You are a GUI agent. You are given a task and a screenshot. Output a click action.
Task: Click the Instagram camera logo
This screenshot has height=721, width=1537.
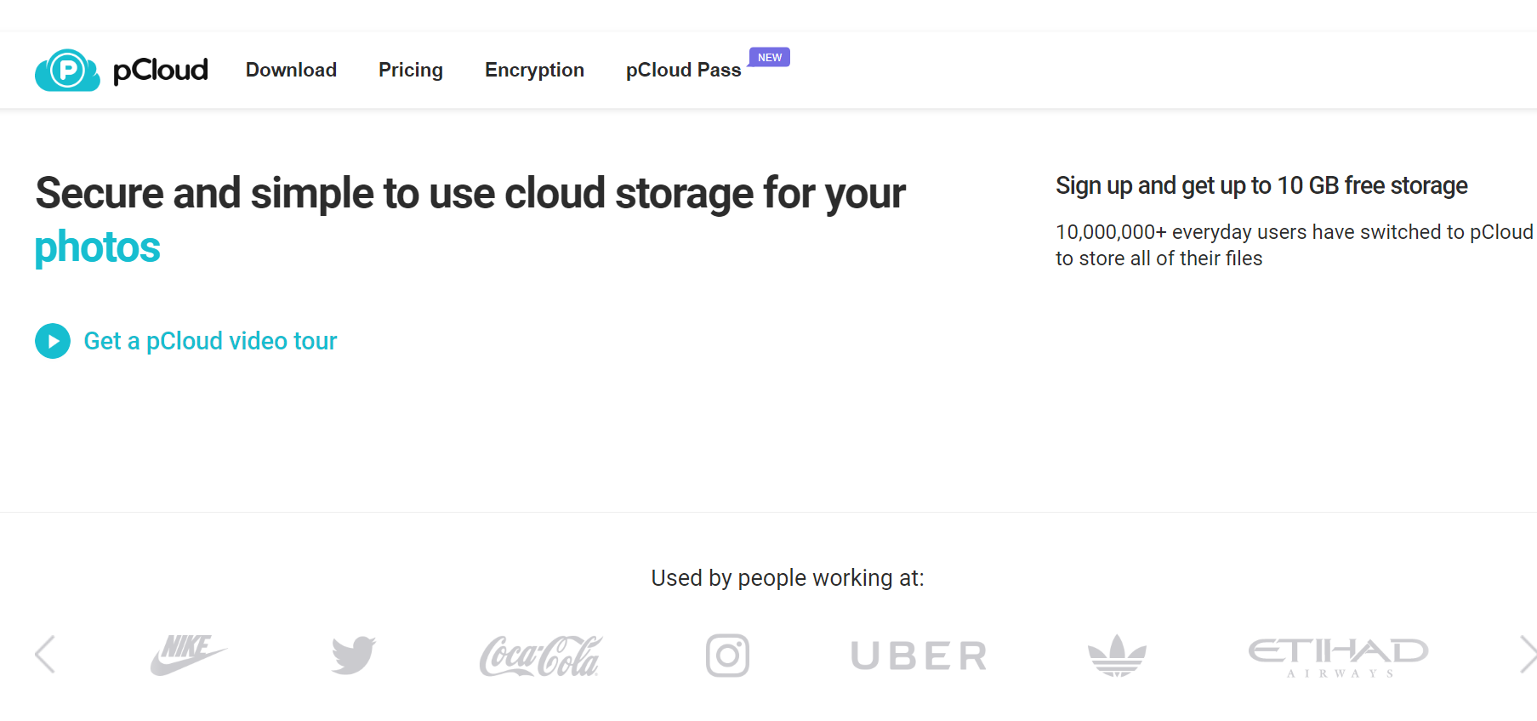(x=727, y=656)
